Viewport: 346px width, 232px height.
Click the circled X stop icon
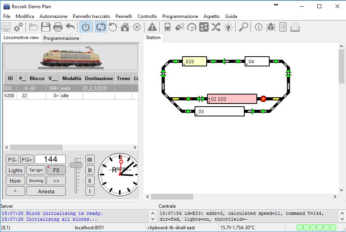coord(137,27)
